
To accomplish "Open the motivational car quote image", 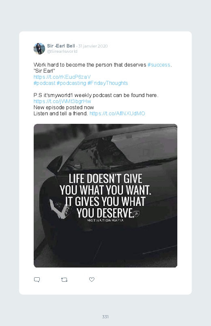I will (105, 196).
